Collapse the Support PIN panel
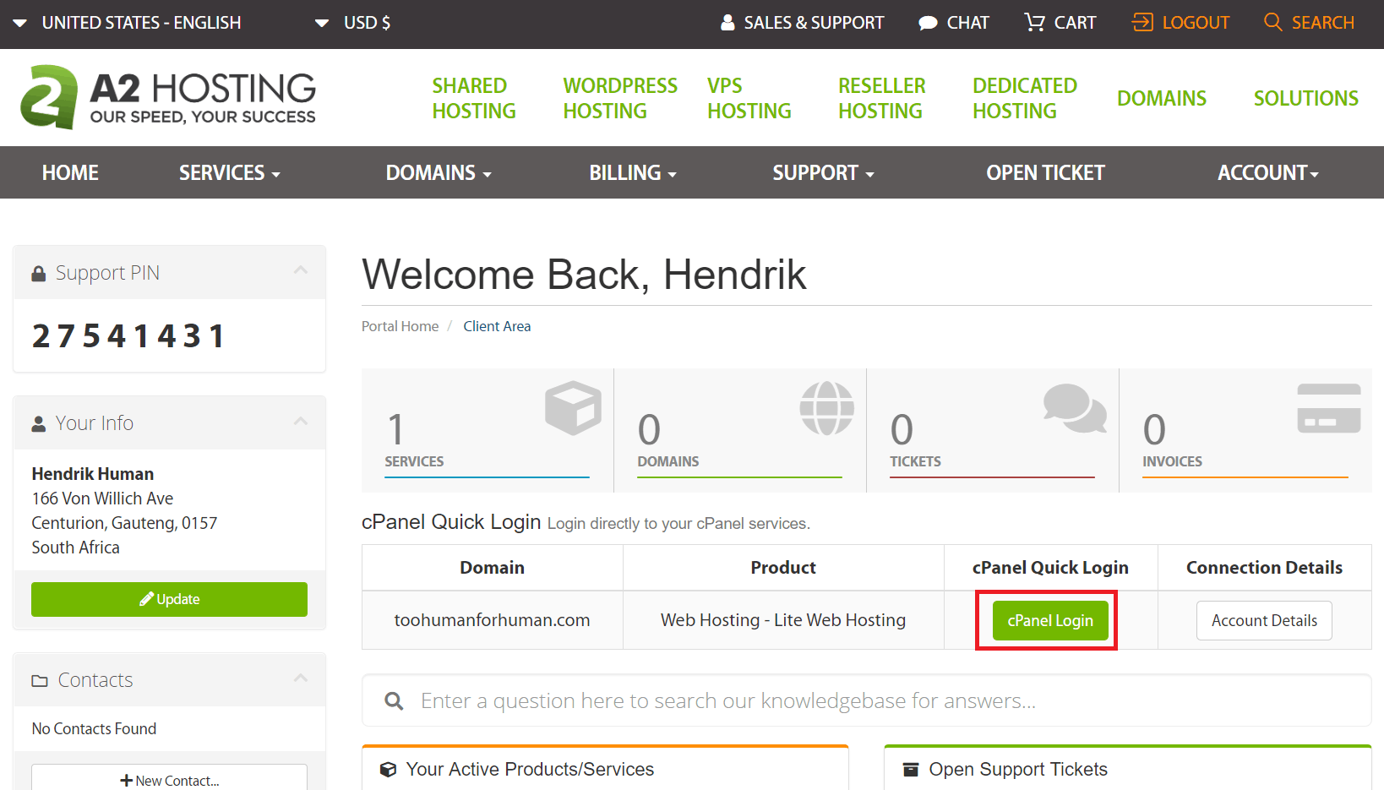Viewport: 1384px width, 790px height. [x=301, y=271]
